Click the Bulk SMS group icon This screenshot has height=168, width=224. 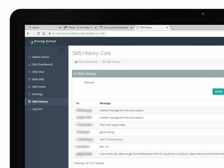click(x=30, y=80)
